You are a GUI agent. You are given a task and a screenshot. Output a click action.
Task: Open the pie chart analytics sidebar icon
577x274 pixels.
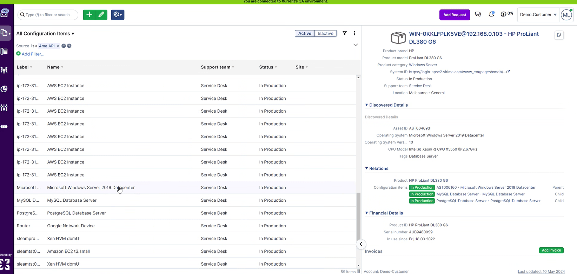click(x=4, y=89)
